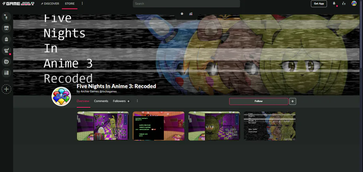
Task: Open the user avatar menu top right
Action: click(354, 4)
